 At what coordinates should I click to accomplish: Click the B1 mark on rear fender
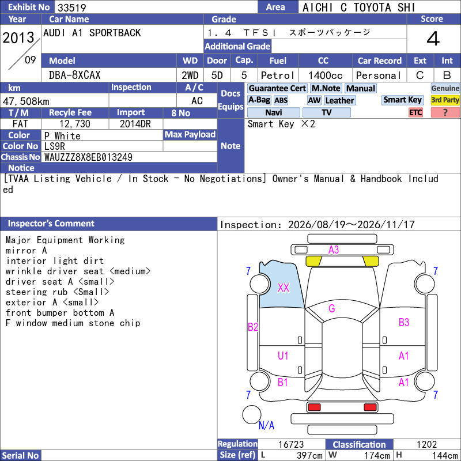(282, 382)
